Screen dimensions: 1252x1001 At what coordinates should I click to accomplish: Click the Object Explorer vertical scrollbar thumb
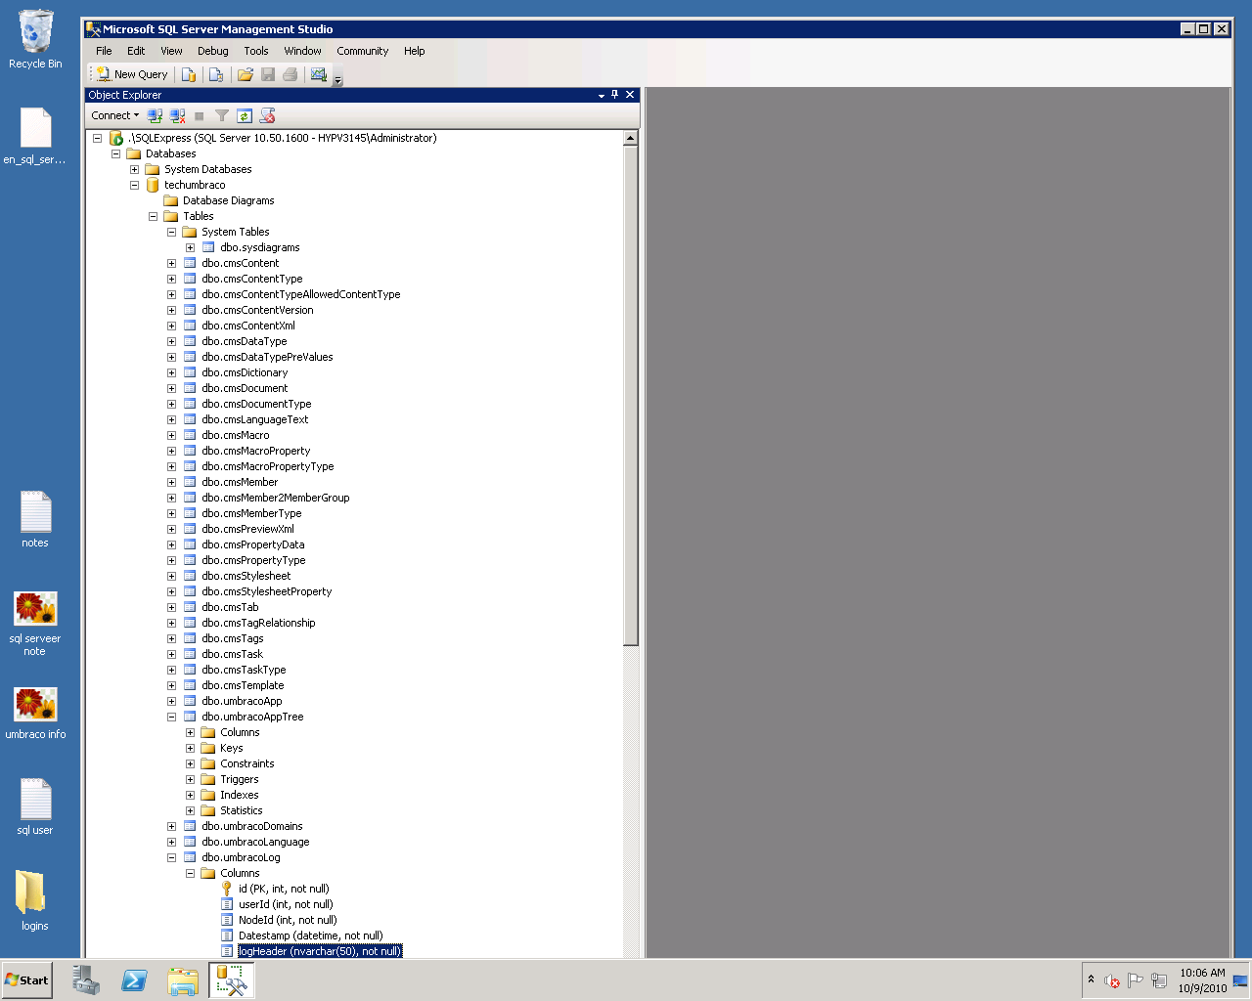click(x=631, y=395)
